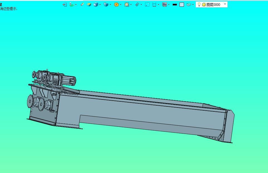Select the pencil/eraser edit tool icon

coord(82,4)
